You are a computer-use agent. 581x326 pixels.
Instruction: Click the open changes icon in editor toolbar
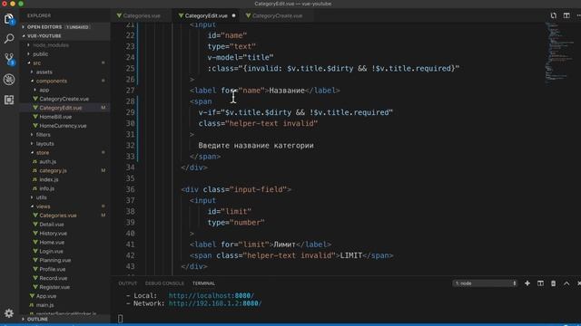[553, 15]
